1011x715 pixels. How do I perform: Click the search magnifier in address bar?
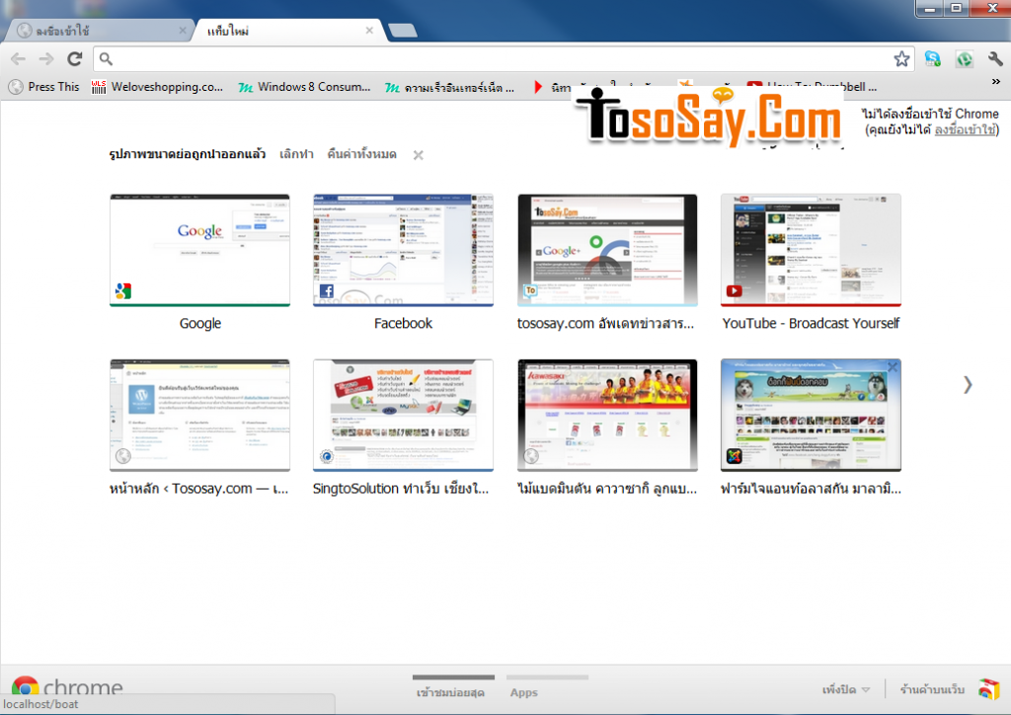106,59
